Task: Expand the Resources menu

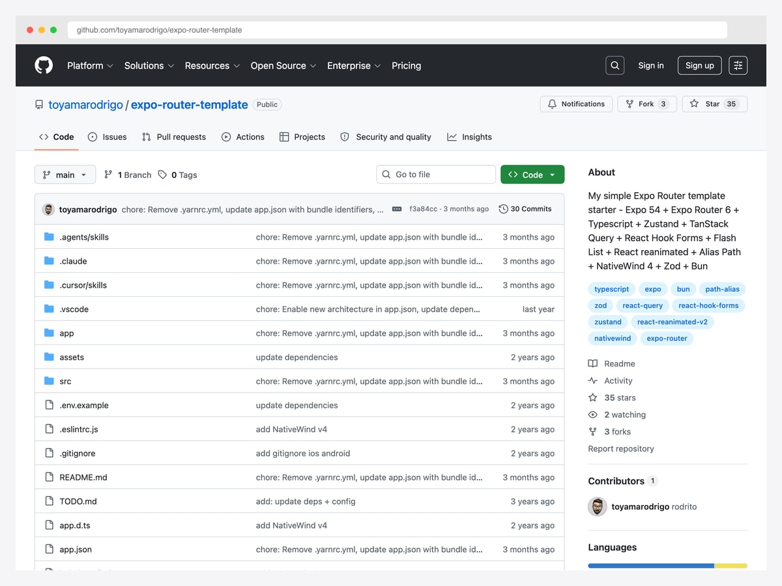Action: click(x=212, y=66)
